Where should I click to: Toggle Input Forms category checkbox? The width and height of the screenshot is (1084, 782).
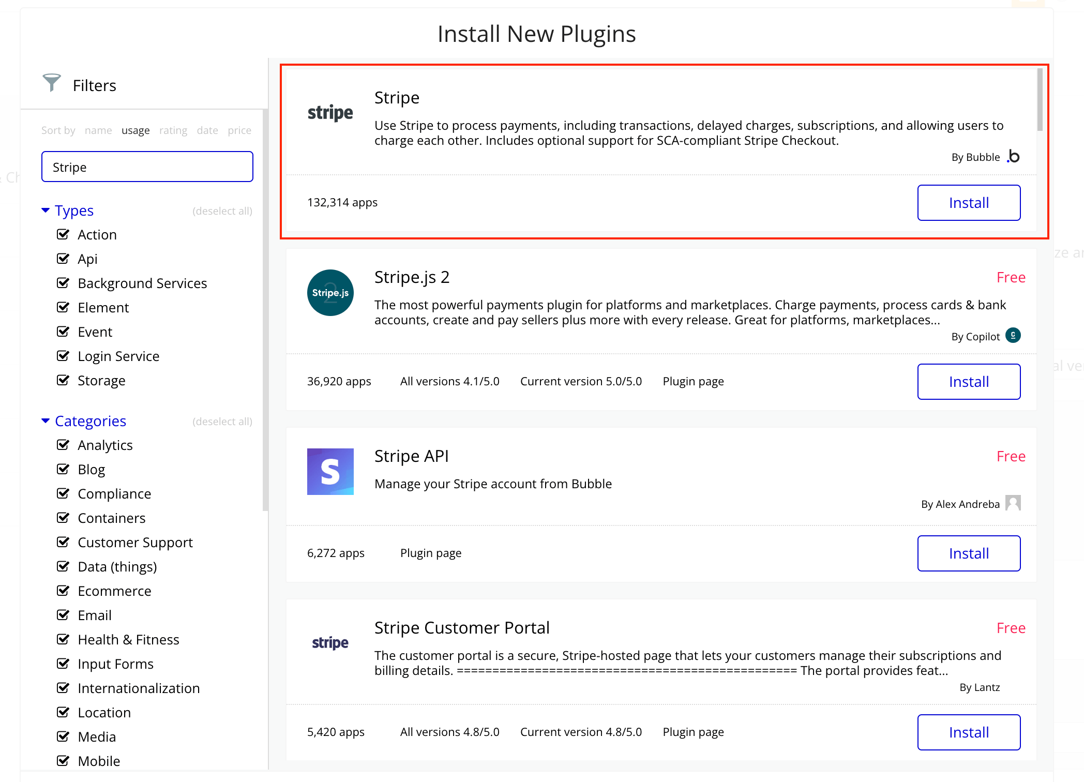[63, 664]
